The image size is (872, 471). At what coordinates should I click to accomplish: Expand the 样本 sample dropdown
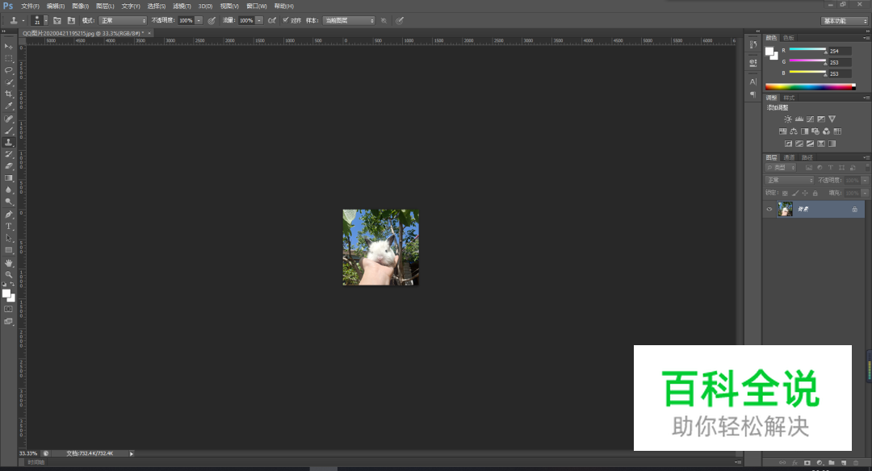tap(349, 20)
